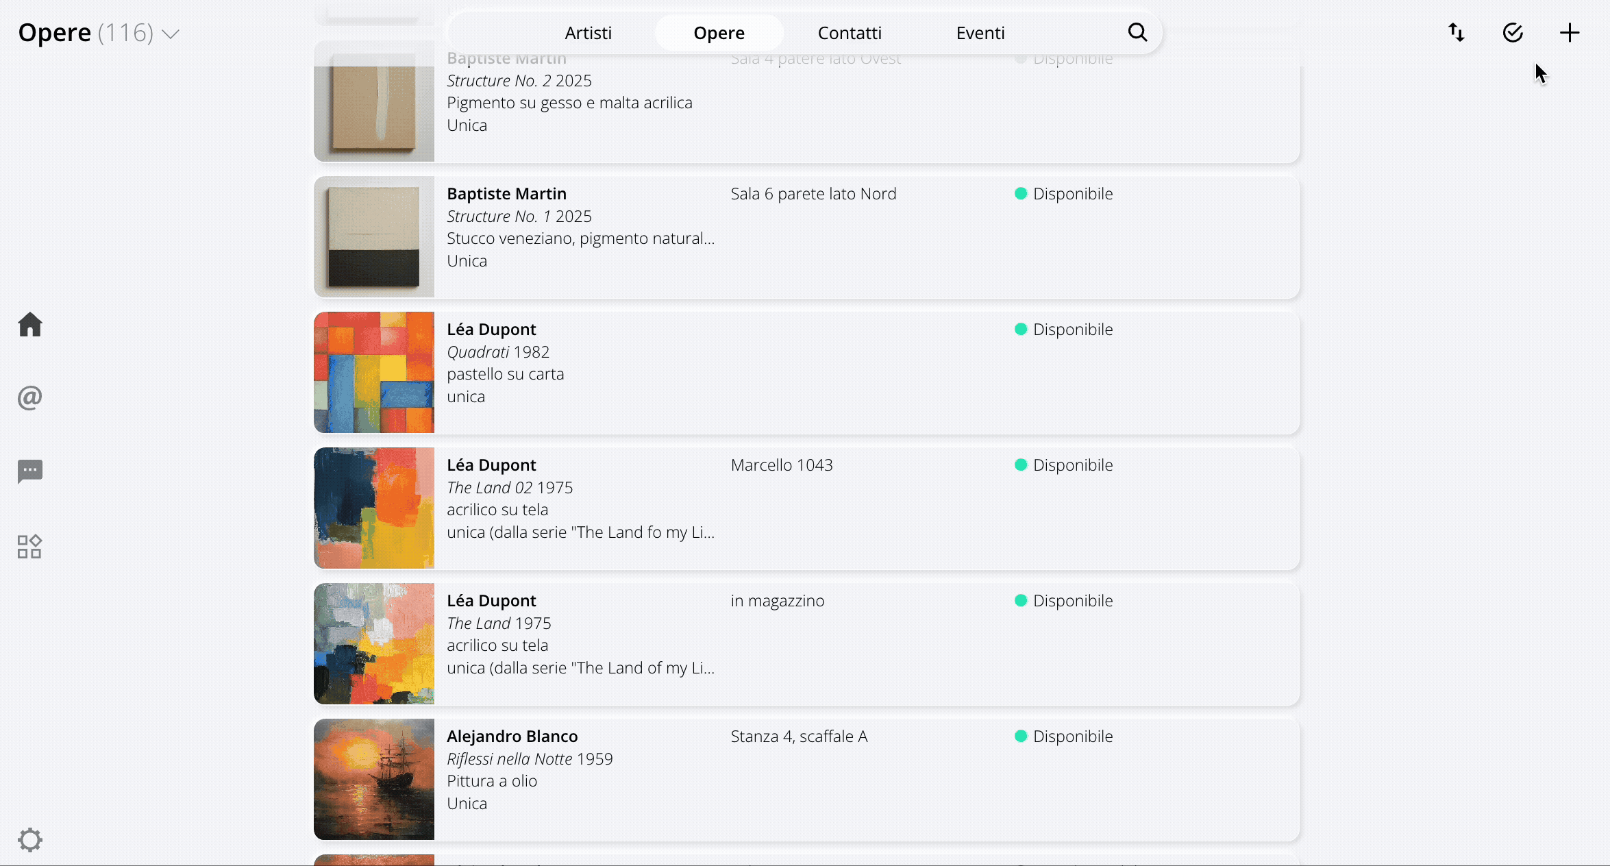
Task: Click the green availability dot on Sala 6 entry
Action: pos(1021,194)
